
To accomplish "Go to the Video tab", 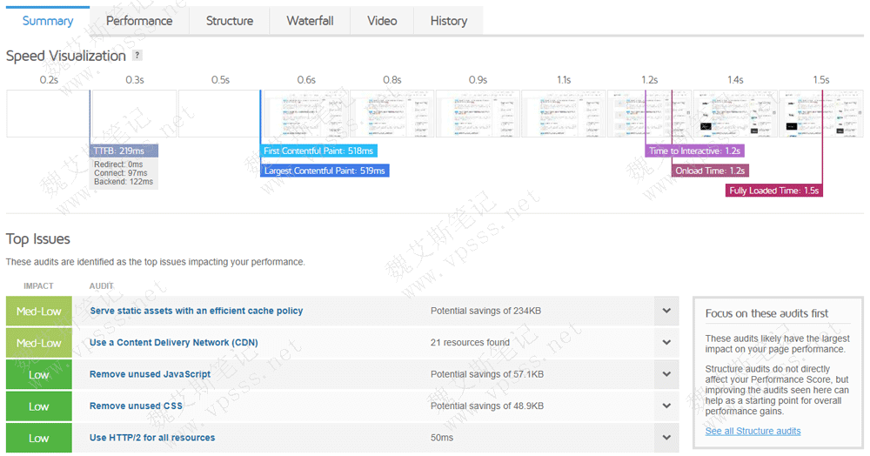I will pos(382,21).
